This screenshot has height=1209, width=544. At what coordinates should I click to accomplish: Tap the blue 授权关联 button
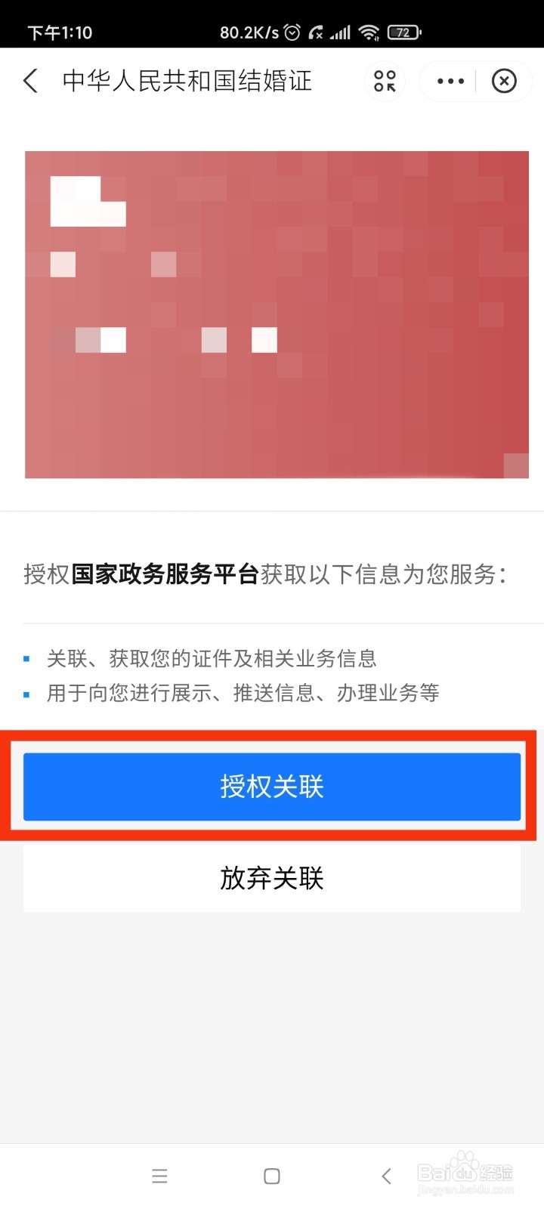point(272,787)
